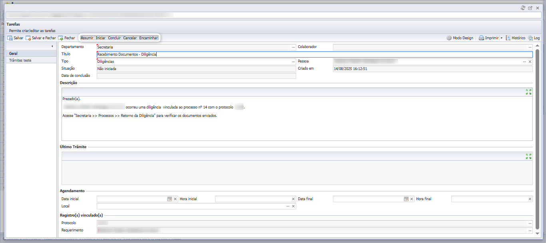Open the Colaborador lookup ellipsis
Screen dimensions: 546x243
pyautogui.click(x=530, y=47)
